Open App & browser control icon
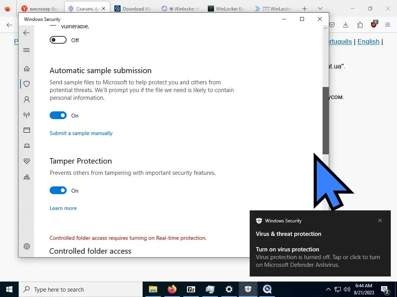Viewport: 397px width, 297px height. [27, 130]
